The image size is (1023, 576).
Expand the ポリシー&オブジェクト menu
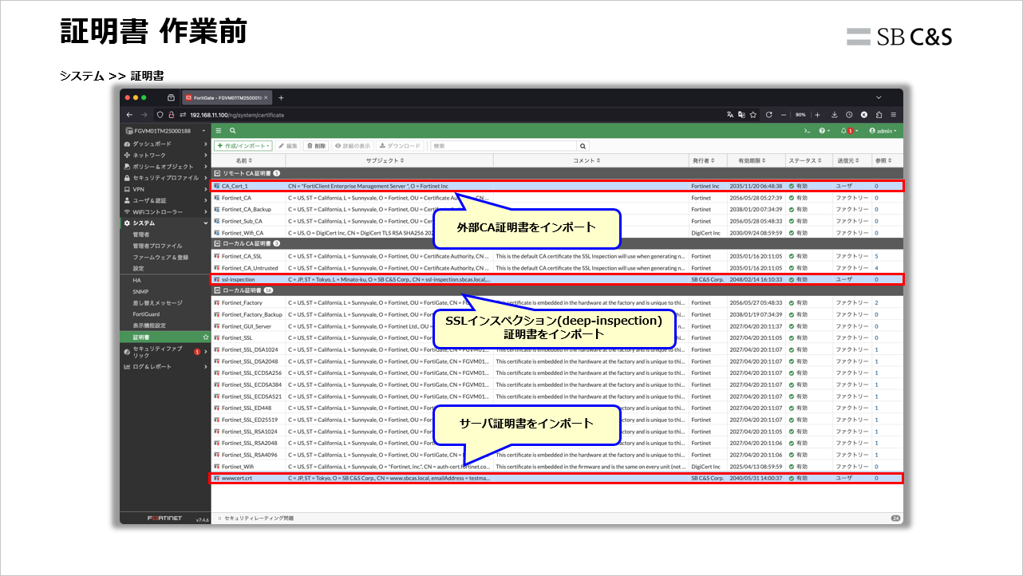tap(165, 166)
